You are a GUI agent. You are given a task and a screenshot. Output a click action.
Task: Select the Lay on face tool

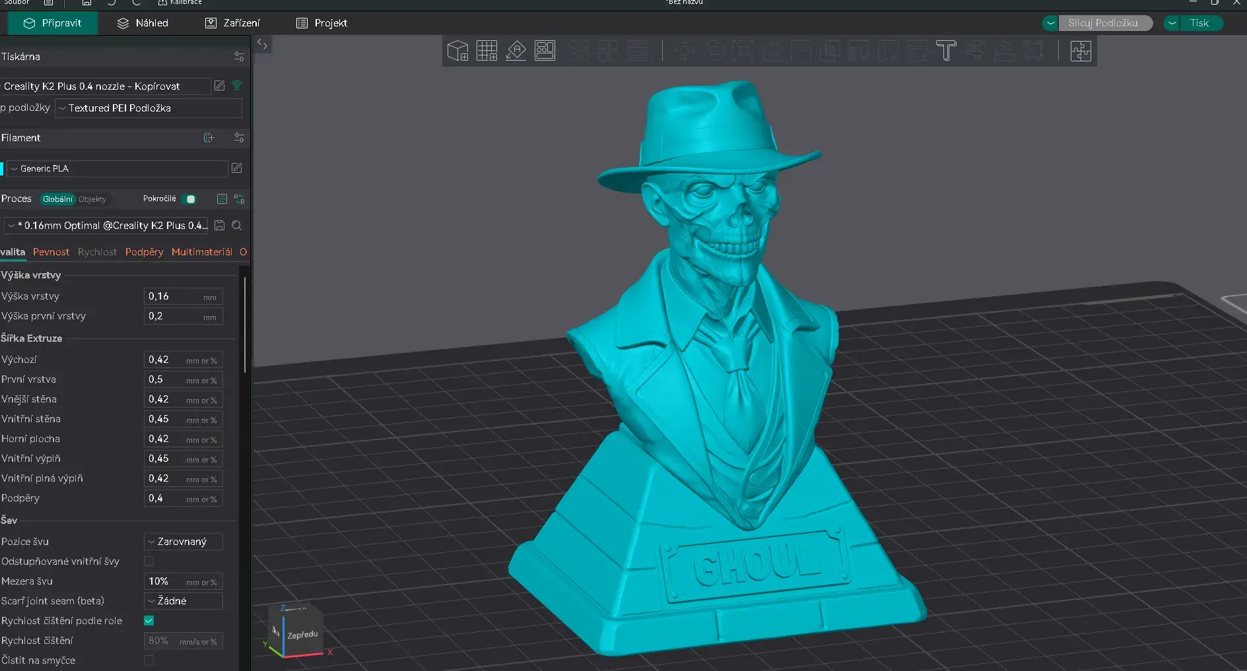coord(772,51)
